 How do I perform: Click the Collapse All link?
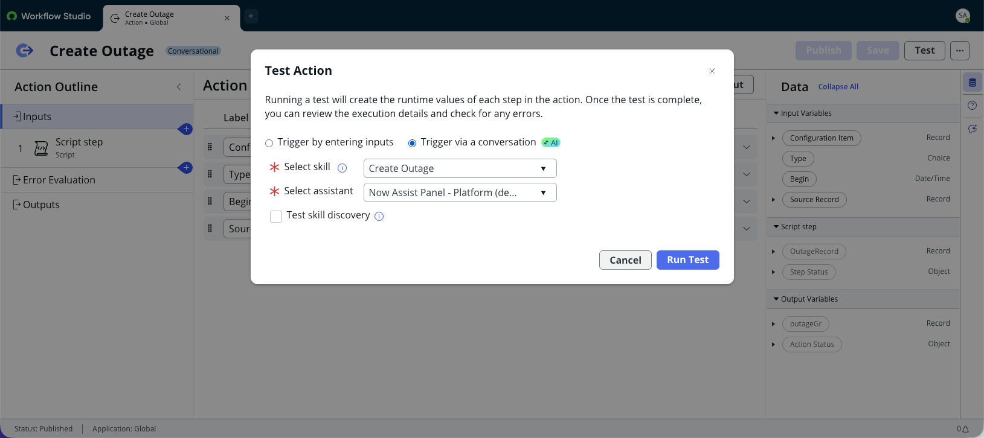pos(838,87)
